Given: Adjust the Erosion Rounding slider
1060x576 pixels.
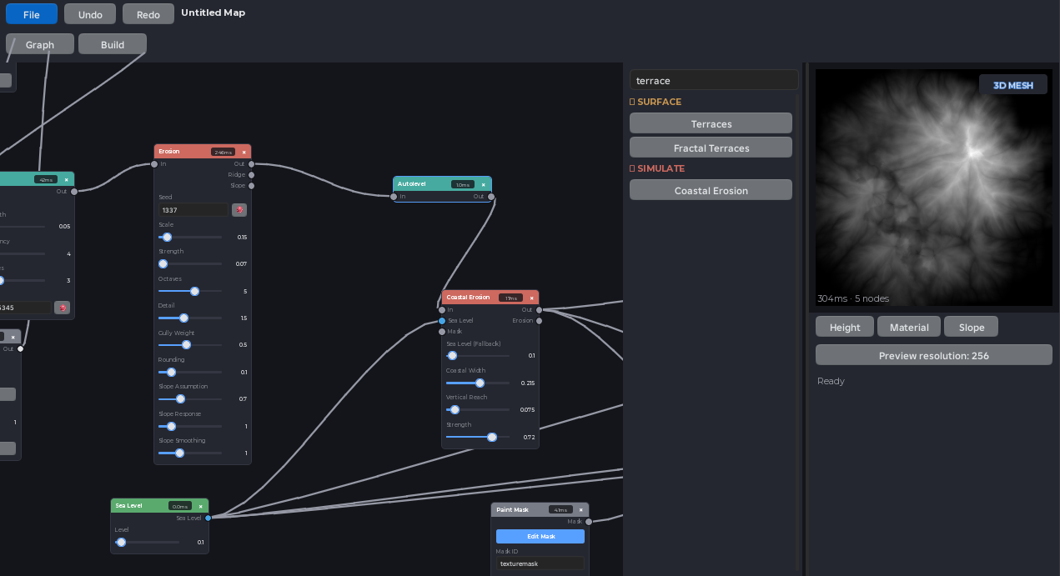Looking at the screenshot, I should click(190, 373).
